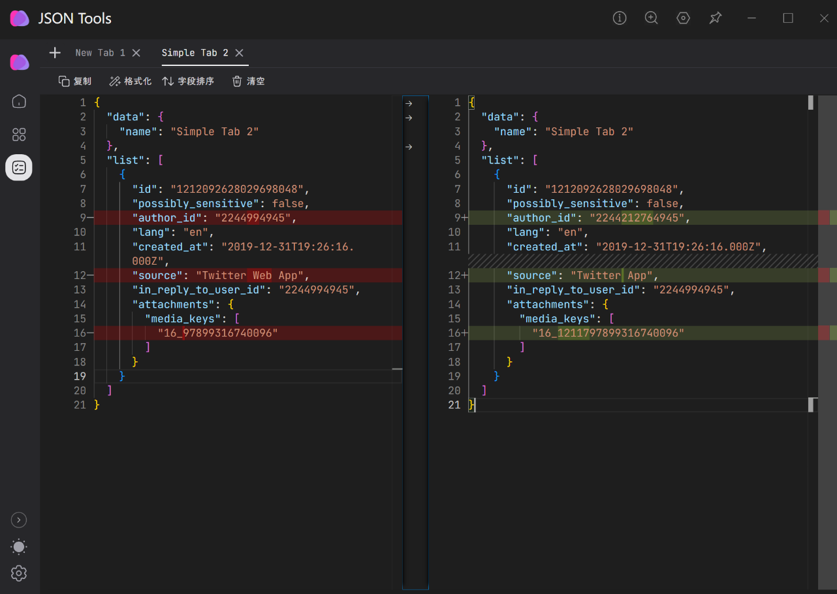Add a new tab with plus button
837x594 pixels.
point(55,53)
